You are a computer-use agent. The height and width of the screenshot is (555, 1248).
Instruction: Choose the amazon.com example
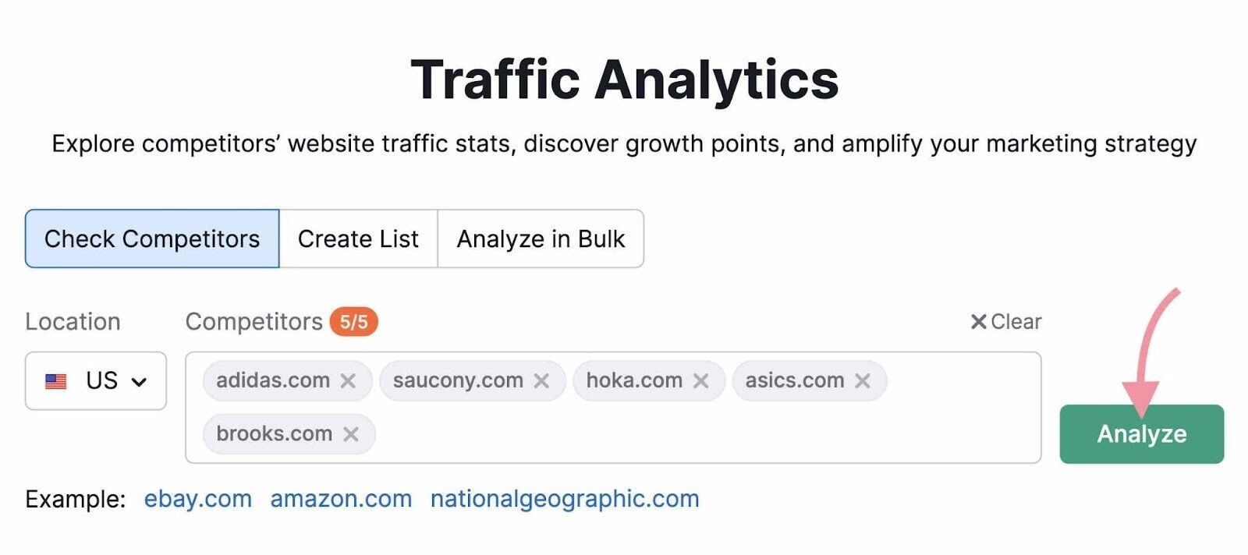[x=341, y=499]
